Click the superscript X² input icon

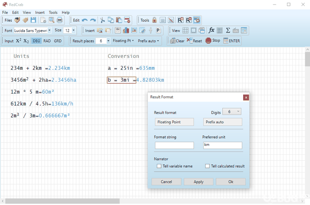point(19,41)
